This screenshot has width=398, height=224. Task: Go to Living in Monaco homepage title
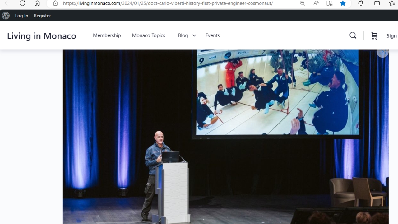coord(42,36)
